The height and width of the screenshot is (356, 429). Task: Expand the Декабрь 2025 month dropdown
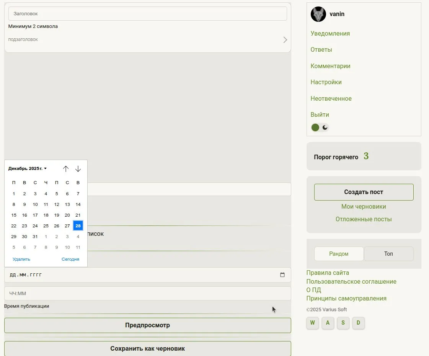click(x=28, y=168)
